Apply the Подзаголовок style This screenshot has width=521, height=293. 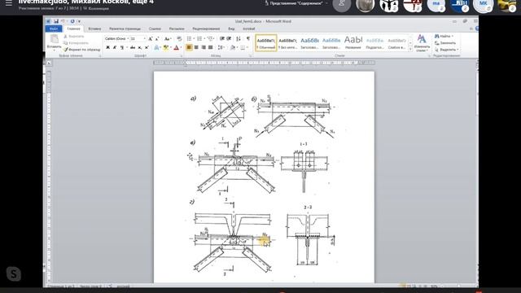374,43
